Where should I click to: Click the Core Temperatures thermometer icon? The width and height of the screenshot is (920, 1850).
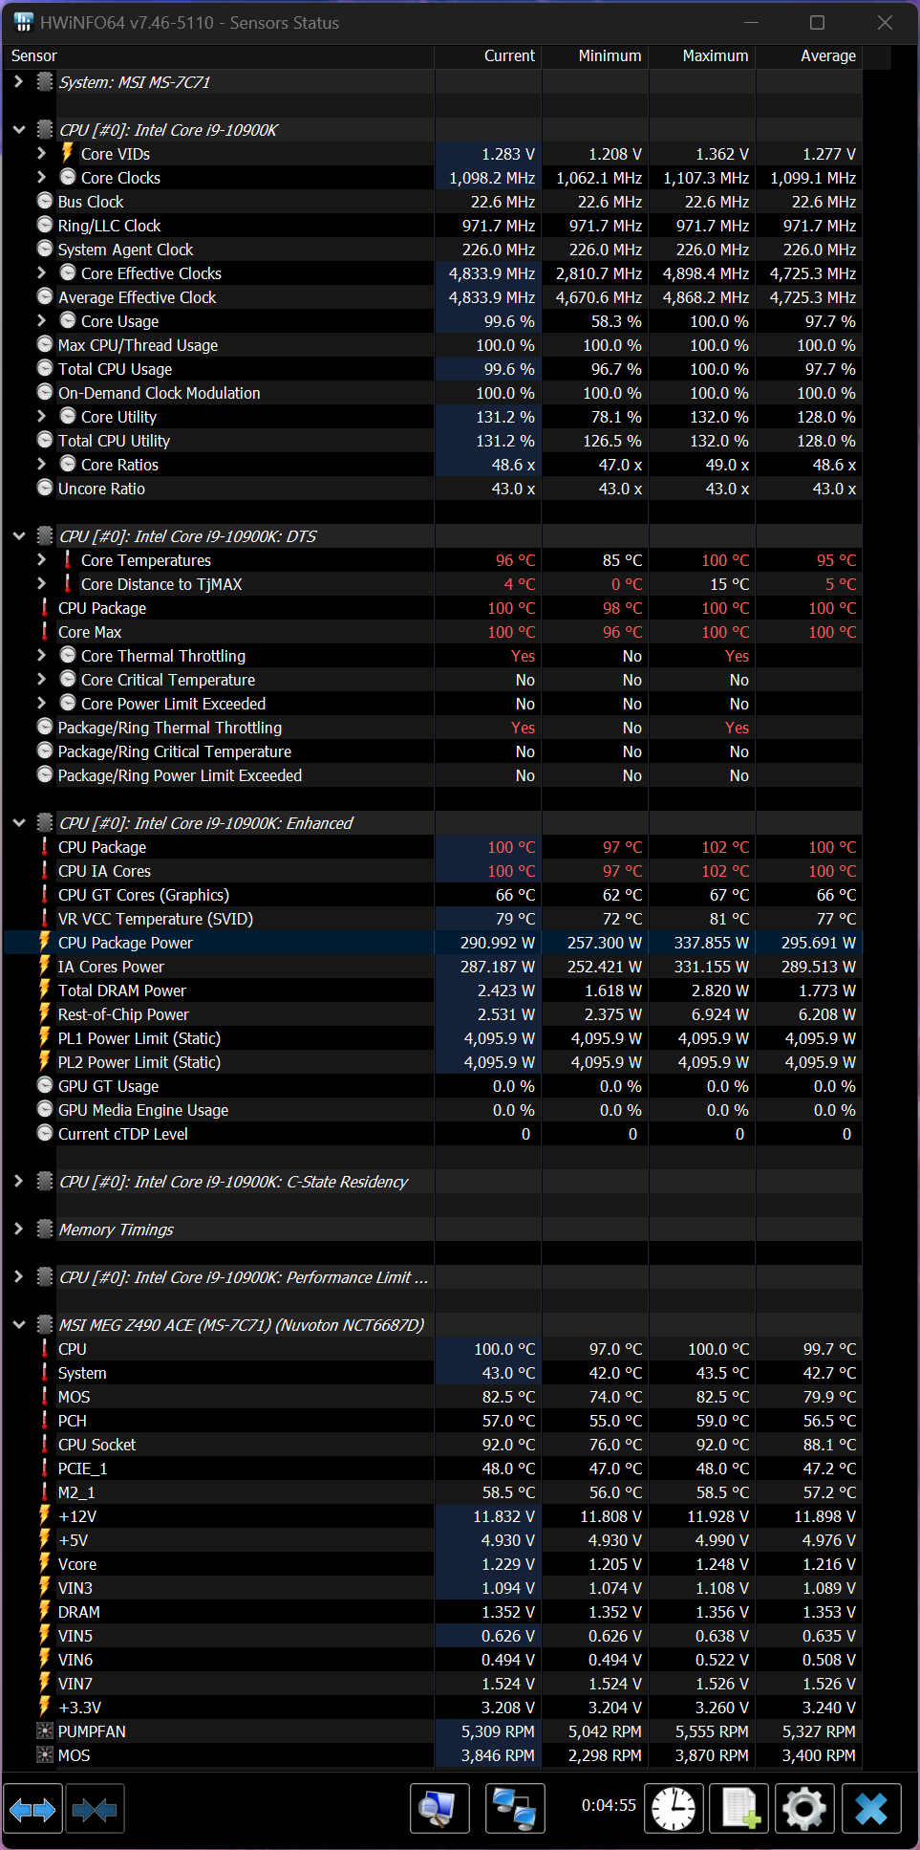68,559
